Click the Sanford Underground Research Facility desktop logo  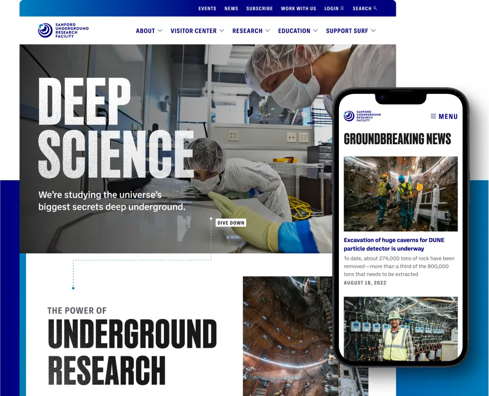[63, 30]
